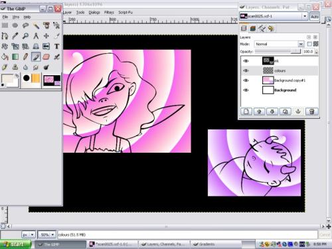
Task: Open the Windows start button
Action: tap(15, 244)
